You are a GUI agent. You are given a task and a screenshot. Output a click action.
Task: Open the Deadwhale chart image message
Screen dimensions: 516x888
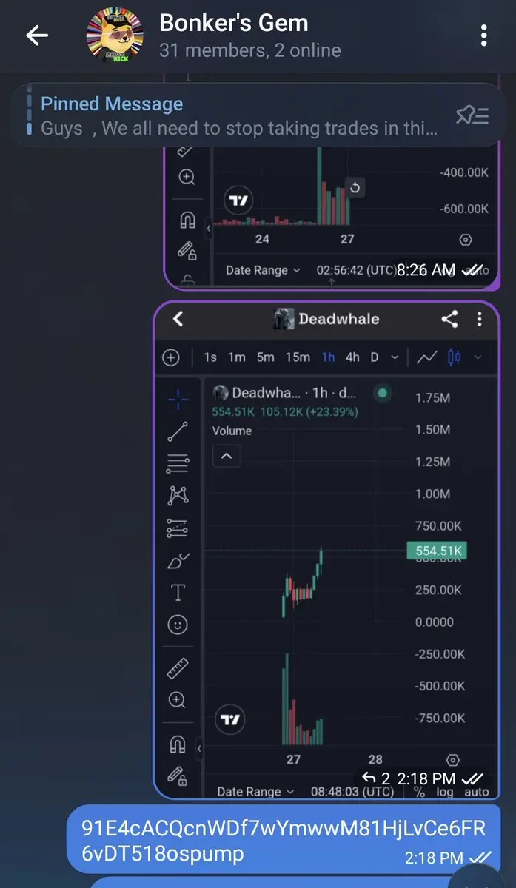pyautogui.click(x=326, y=551)
